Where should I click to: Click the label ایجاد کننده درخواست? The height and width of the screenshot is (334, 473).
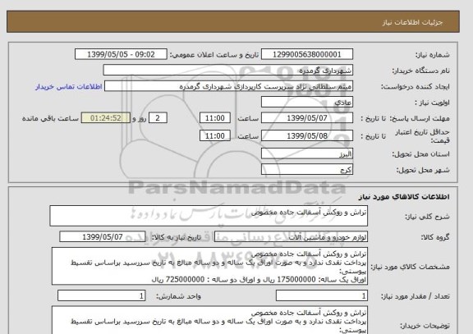[x=416, y=87]
